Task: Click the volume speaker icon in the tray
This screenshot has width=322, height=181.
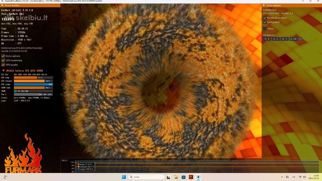Action: (x=305, y=177)
